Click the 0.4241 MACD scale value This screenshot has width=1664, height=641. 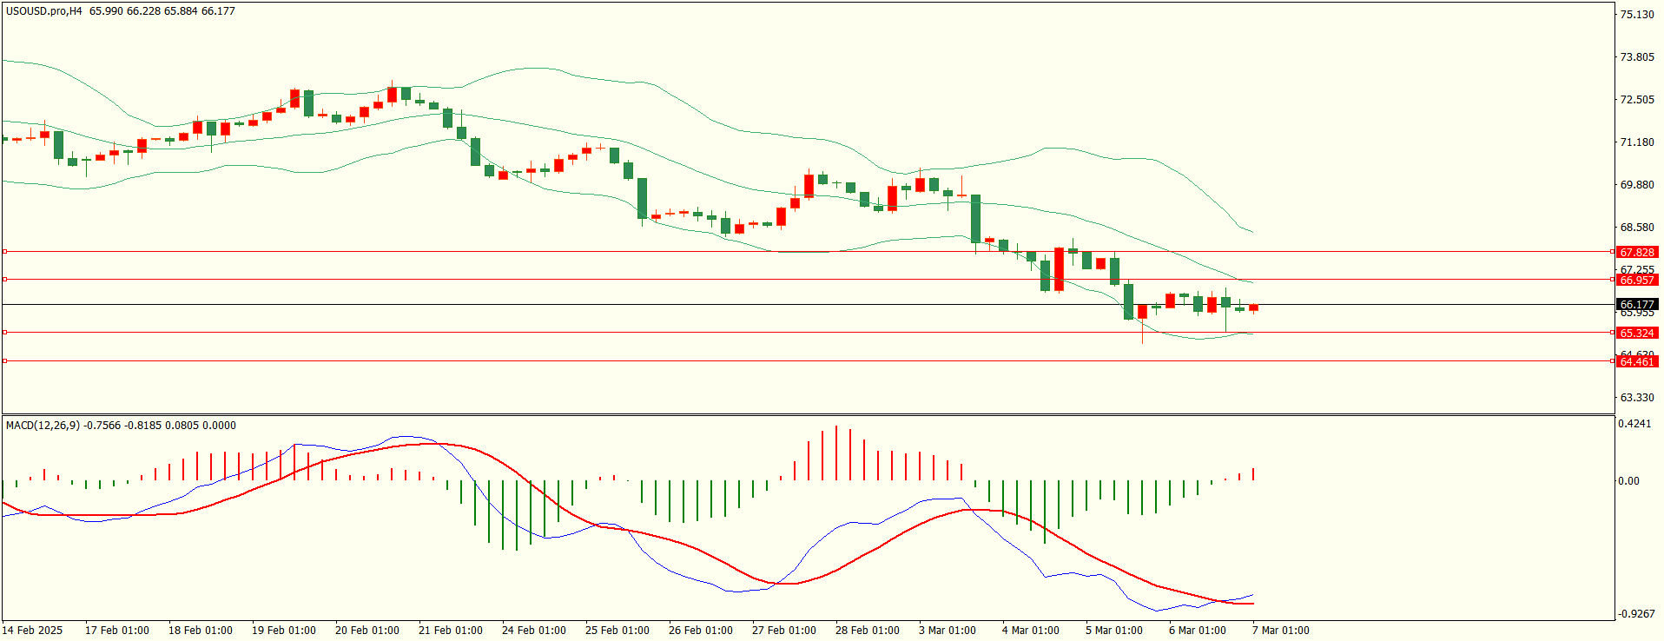[1634, 424]
